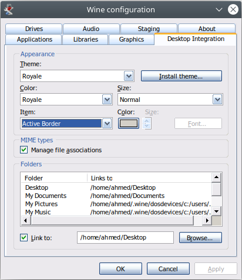242x280 pixels.
Task: Click the Links to column header
Action: (x=149, y=178)
